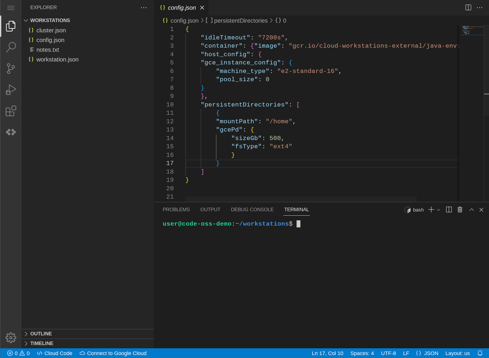The width and height of the screenshot is (489, 358).
Task: Open the Run and Debug view
Action: coord(11,90)
